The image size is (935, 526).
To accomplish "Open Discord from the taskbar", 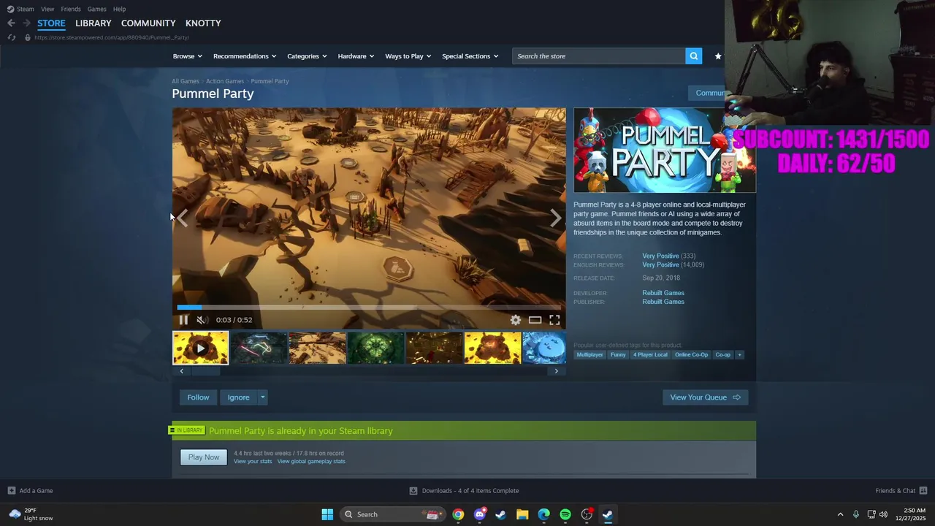I will point(479,514).
